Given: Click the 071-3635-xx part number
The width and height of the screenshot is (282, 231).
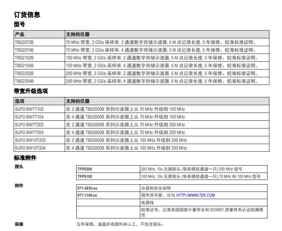Looking at the screenshot, I should pyautogui.click(x=87, y=188).
